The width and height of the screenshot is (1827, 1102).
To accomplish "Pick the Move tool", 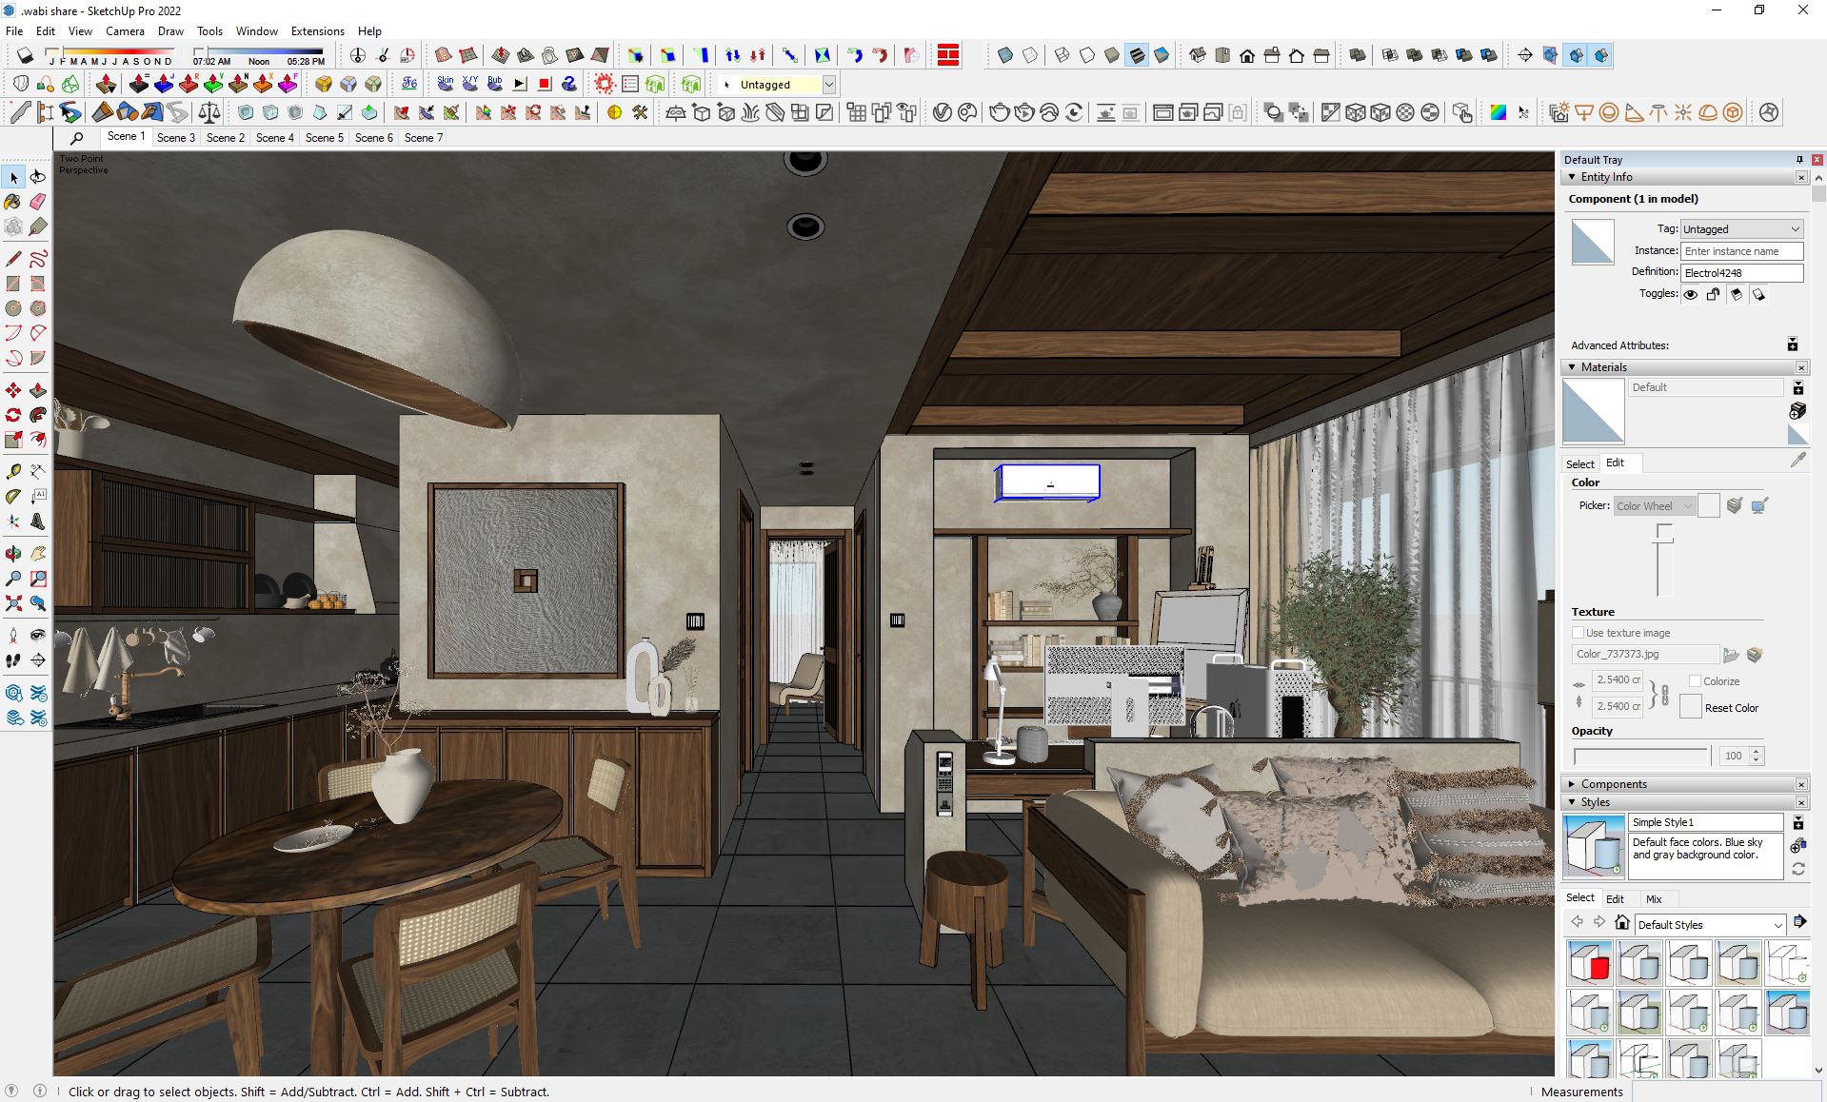I will coord(13,390).
